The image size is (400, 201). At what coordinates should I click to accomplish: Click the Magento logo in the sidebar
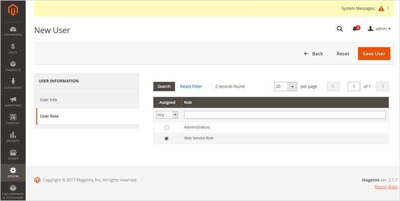(13, 10)
